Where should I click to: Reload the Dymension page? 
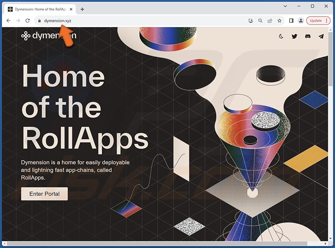point(28,20)
